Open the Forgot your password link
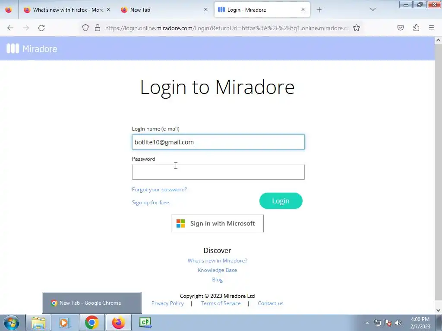This screenshot has height=331, width=442. (x=159, y=190)
